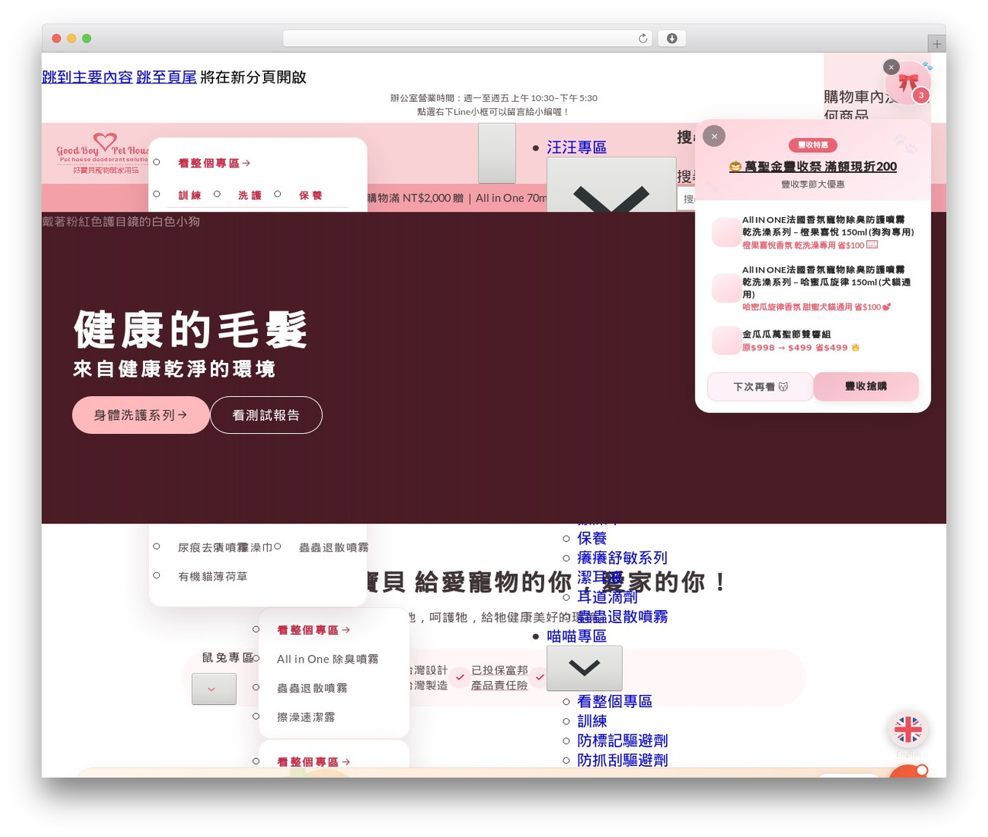Image resolution: width=988 pixels, height=837 pixels.
Task: Close the harvest promotion popup
Action: coord(714,136)
